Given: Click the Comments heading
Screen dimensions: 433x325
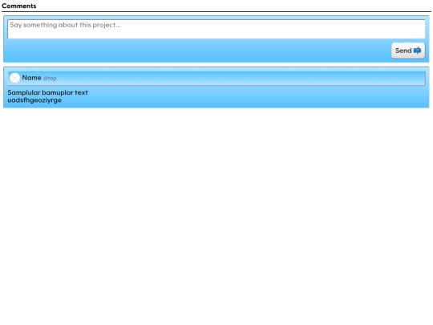Looking at the screenshot, I should 19,6.
